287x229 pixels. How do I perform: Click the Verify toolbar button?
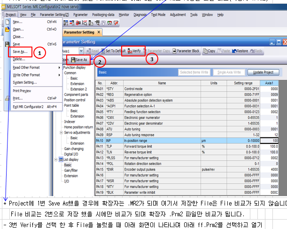point(134,51)
